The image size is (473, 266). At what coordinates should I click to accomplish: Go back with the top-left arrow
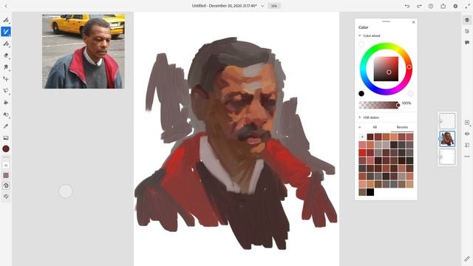(6, 6)
